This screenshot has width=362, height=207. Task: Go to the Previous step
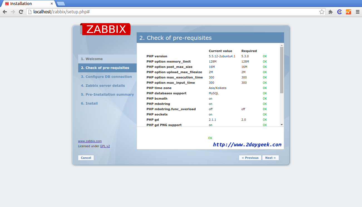[250, 158]
